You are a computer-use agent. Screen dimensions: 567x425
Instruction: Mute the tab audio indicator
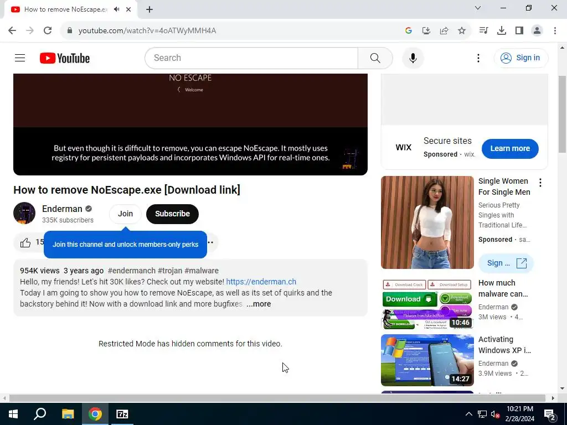[116, 9]
